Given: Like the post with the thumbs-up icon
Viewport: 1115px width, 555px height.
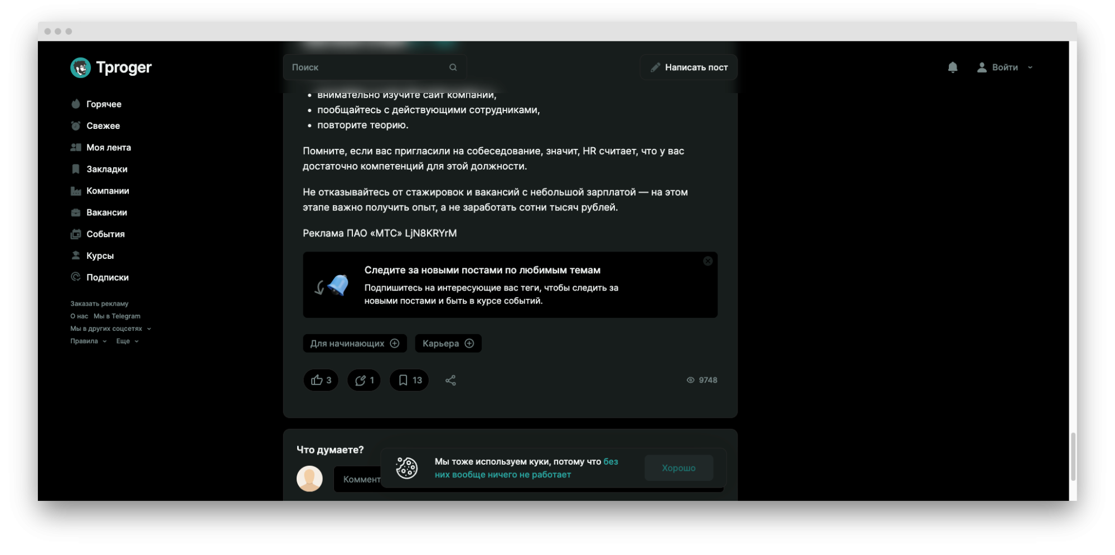Looking at the screenshot, I should point(320,380).
